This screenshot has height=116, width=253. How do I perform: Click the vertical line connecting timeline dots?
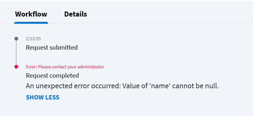click(x=16, y=53)
